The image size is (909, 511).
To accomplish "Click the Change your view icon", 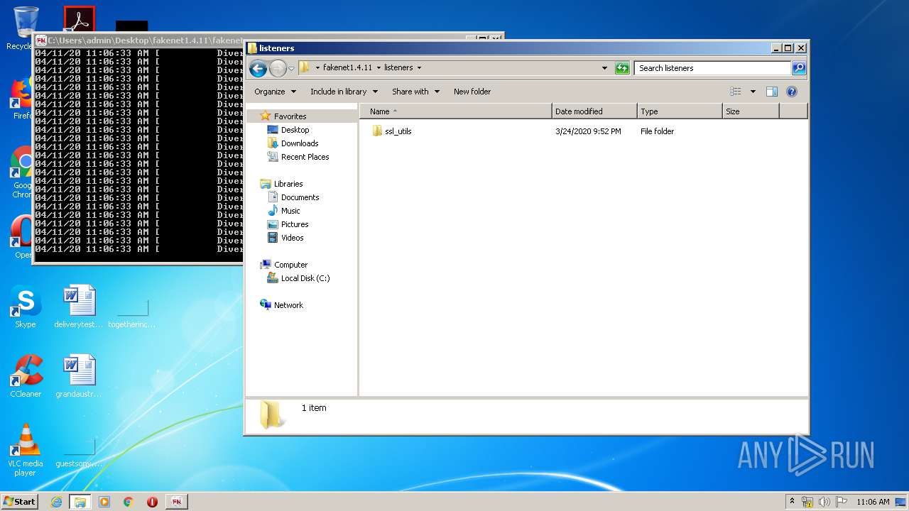I will coord(736,92).
